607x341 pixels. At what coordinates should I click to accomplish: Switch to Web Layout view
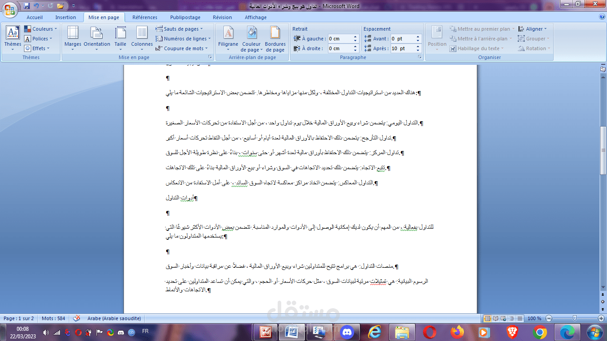(x=503, y=318)
